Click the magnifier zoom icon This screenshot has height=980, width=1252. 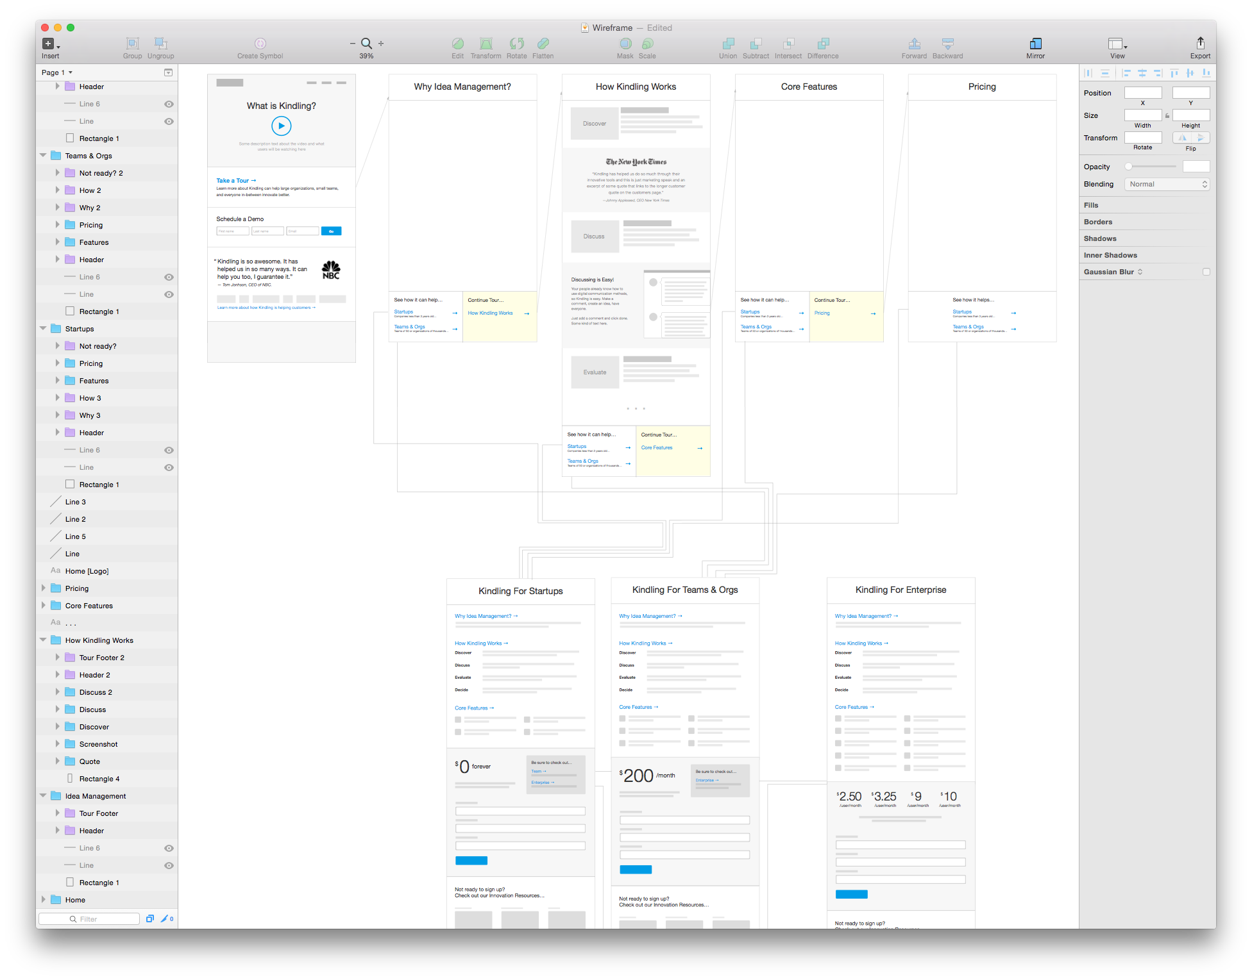click(x=366, y=43)
